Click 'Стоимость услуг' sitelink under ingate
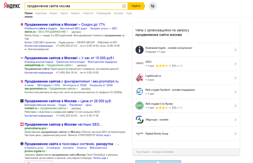Viewport: 253px width, 163px height. pos(34,148)
